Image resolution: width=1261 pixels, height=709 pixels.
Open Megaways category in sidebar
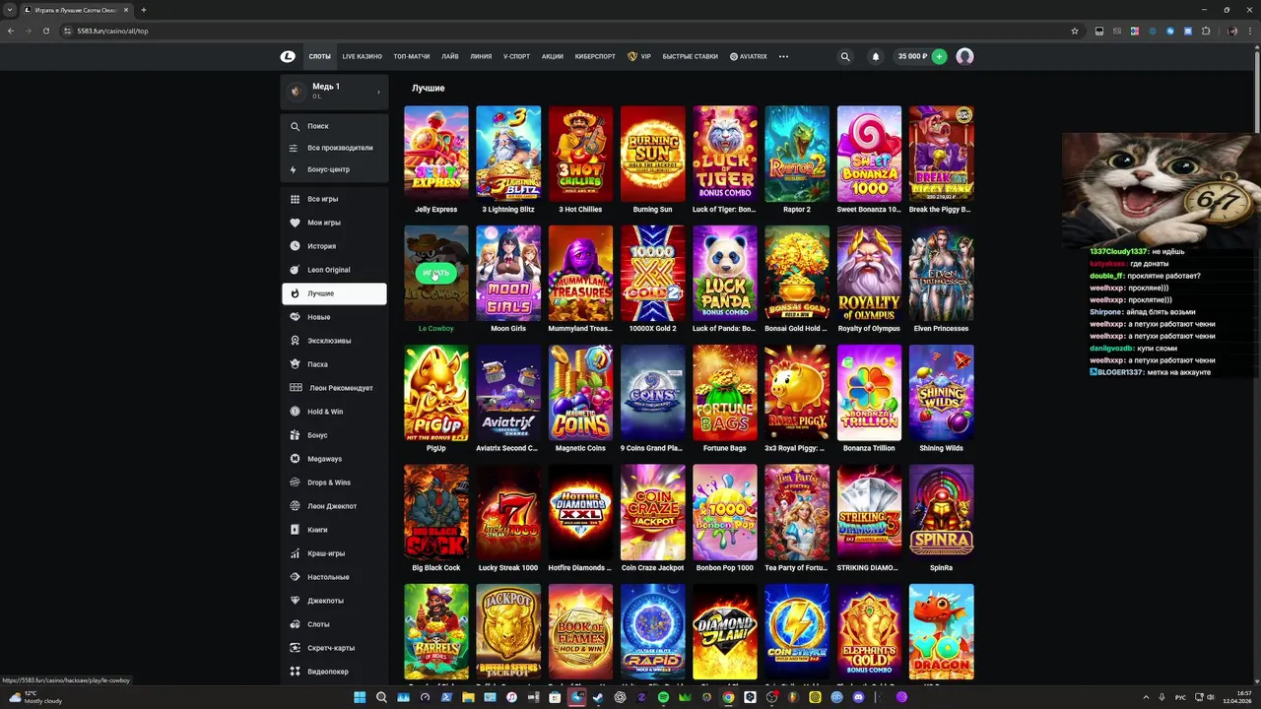click(334, 459)
